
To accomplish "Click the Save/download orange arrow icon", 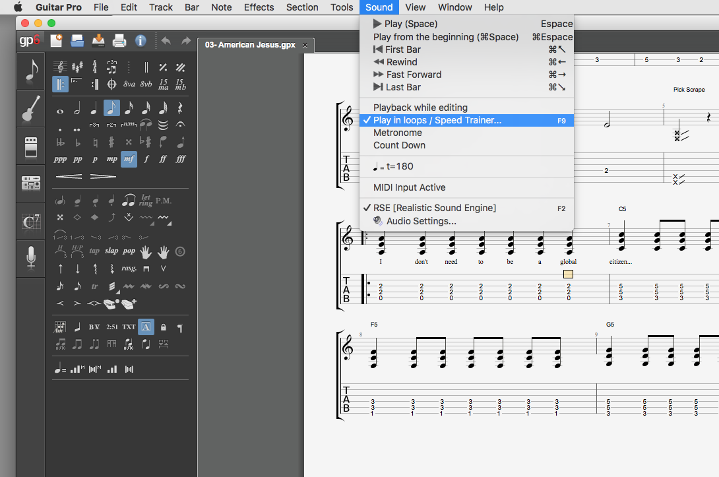I will (98, 41).
